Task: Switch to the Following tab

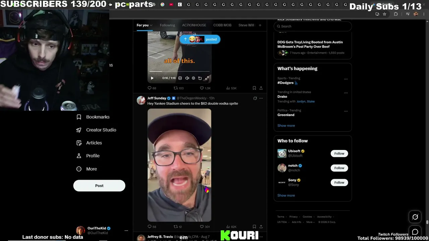Action: (x=167, y=25)
